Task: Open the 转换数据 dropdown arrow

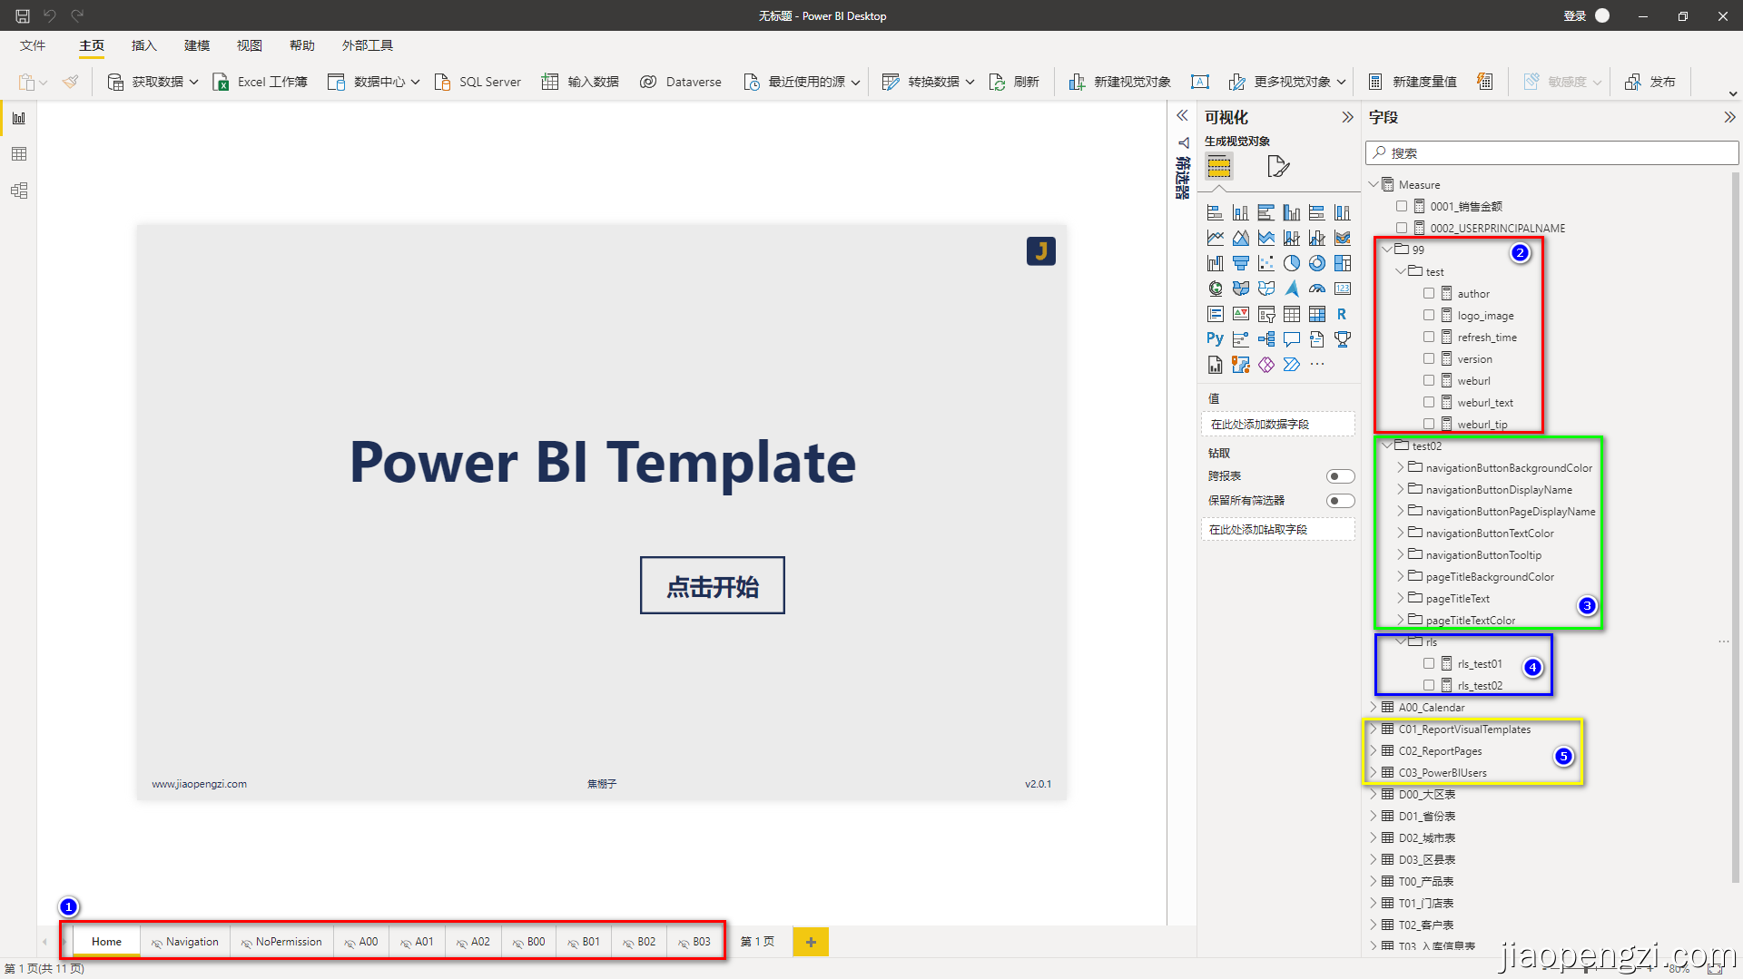Action: click(970, 82)
